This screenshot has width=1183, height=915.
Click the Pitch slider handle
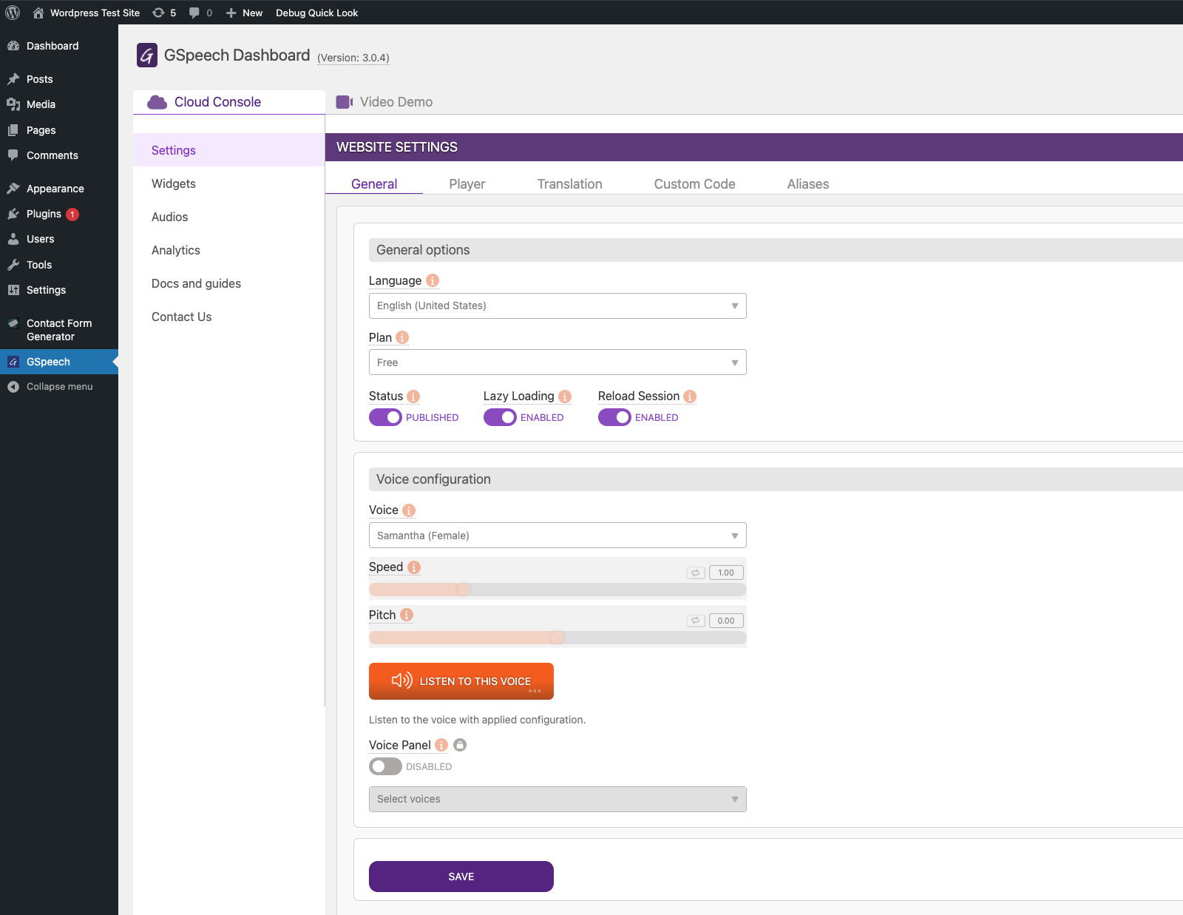(x=557, y=638)
